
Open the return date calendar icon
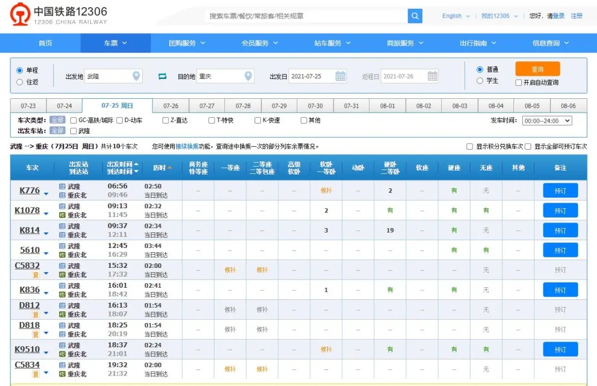[x=432, y=76]
